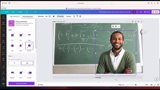
Task: Open the Resize dropdown in header
Action: pyautogui.click(x=20, y=12)
